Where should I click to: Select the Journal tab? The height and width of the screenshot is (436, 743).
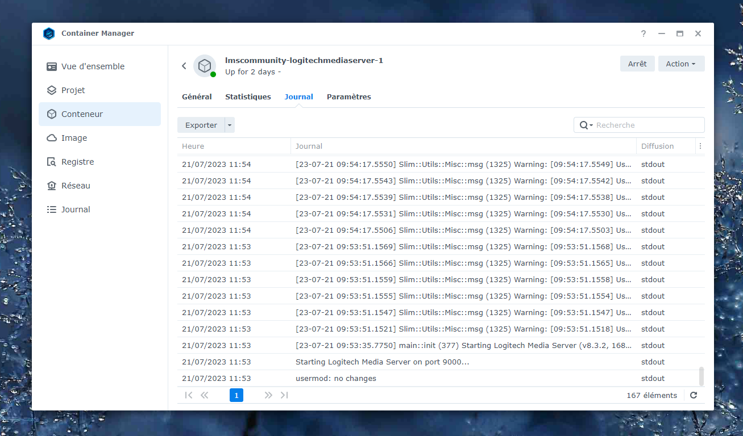pyautogui.click(x=299, y=97)
